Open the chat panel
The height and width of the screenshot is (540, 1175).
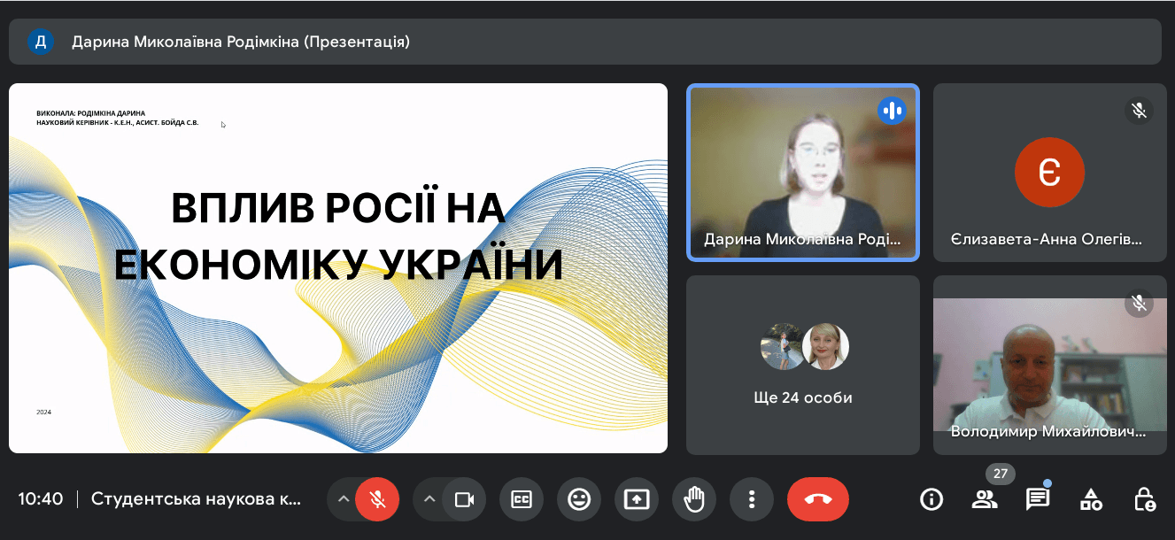[1037, 499]
